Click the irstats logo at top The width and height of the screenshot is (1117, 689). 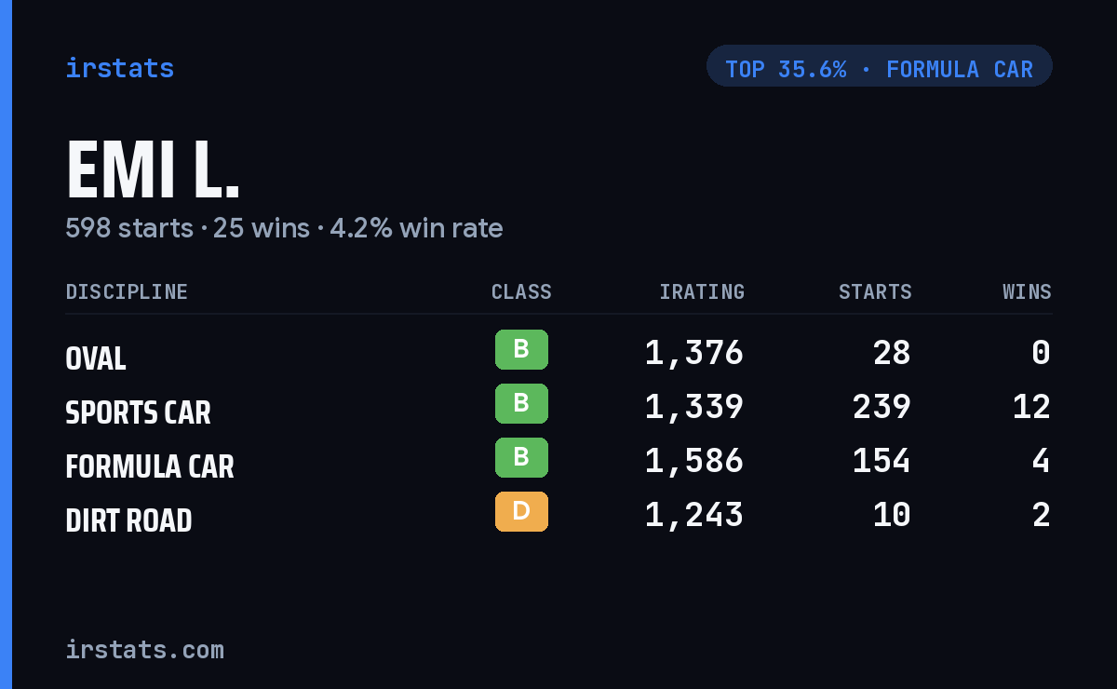(119, 68)
